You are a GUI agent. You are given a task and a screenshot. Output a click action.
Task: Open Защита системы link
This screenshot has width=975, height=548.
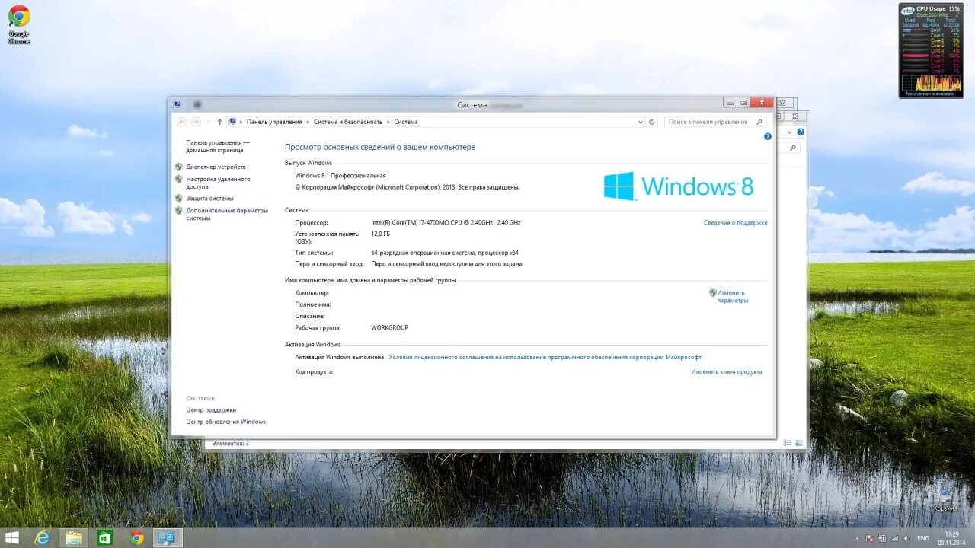209,199
